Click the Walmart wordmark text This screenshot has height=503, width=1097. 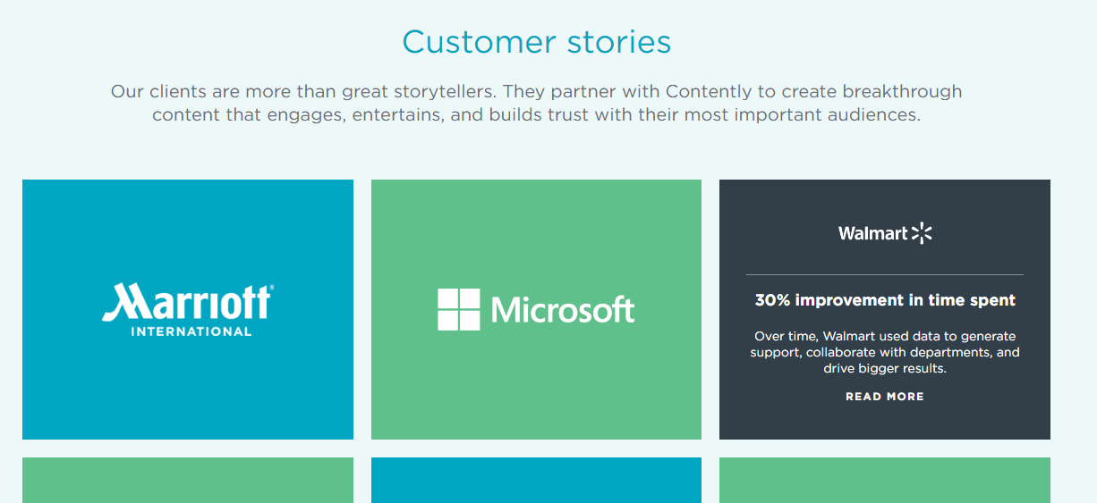[x=872, y=234]
